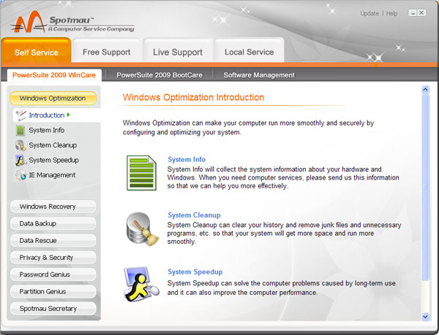439x335 pixels.
Task: Expand the Partition Genius section
Action: click(x=53, y=292)
